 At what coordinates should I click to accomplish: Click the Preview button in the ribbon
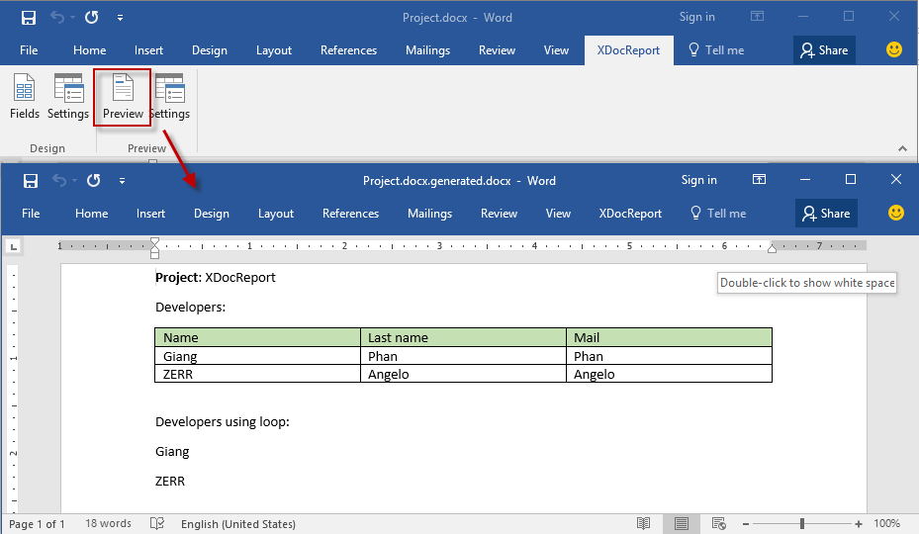point(123,98)
